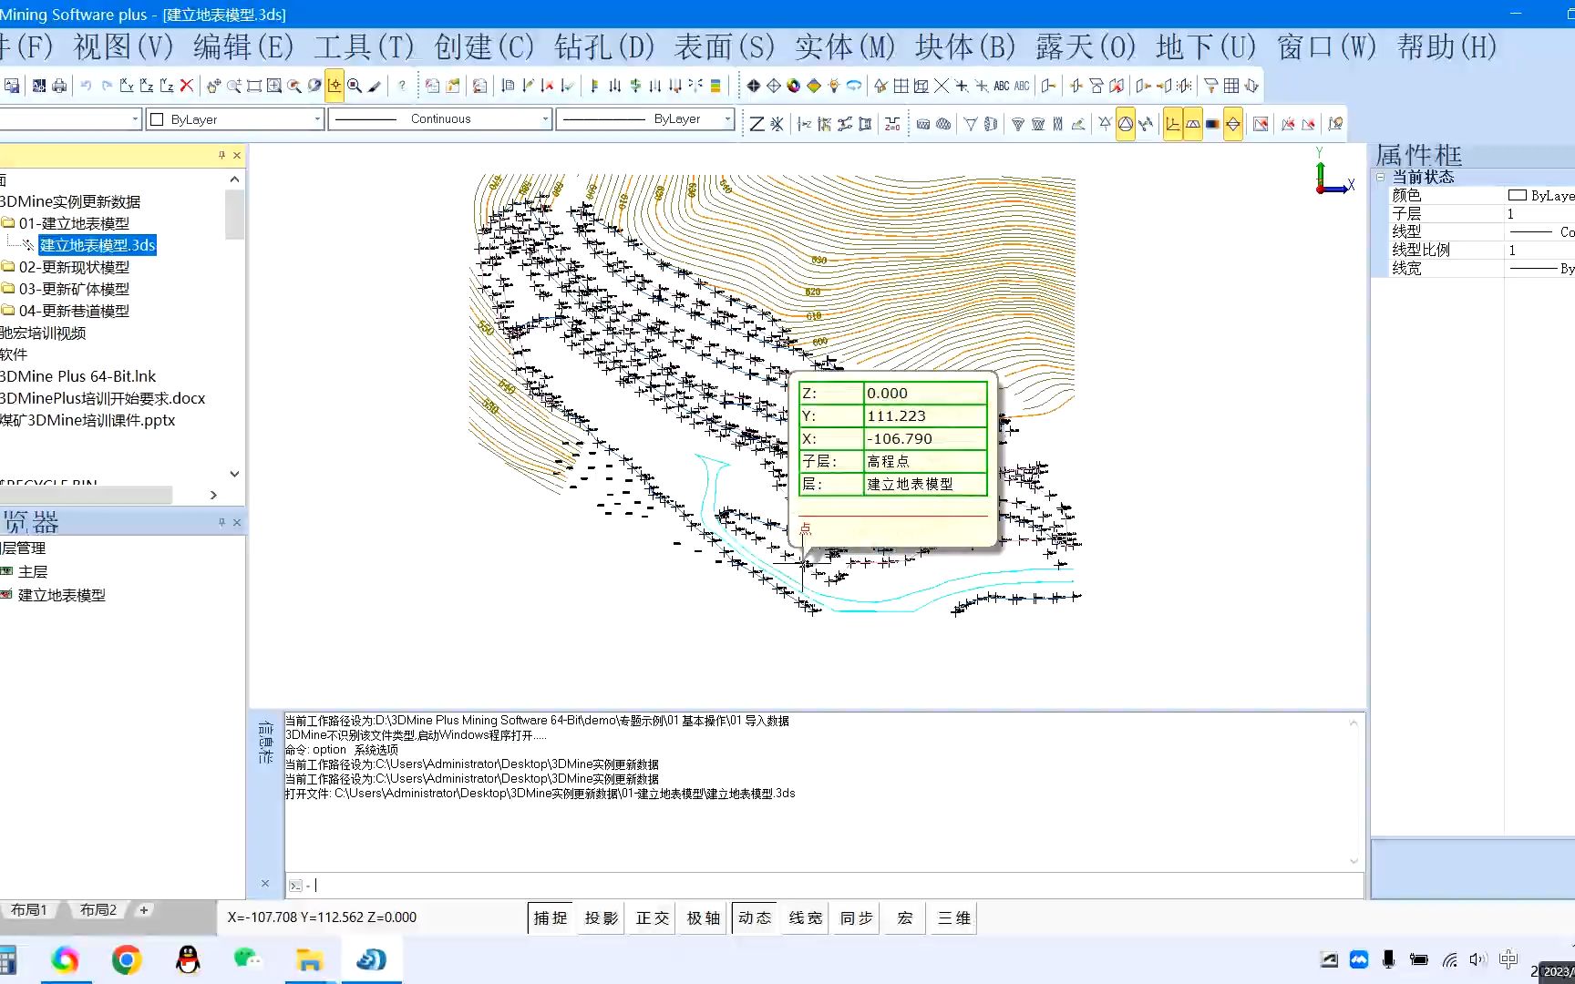Click the crossed lines X icon
Image resolution: width=1575 pixels, height=984 pixels.
[x=942, y=86]
